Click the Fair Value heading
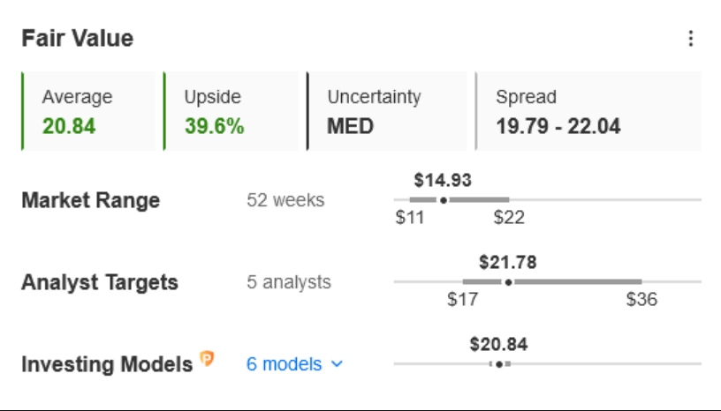Image resolution: width=721 pixels, height=411 pixels. pyautogui.click(x=78, y=38)
